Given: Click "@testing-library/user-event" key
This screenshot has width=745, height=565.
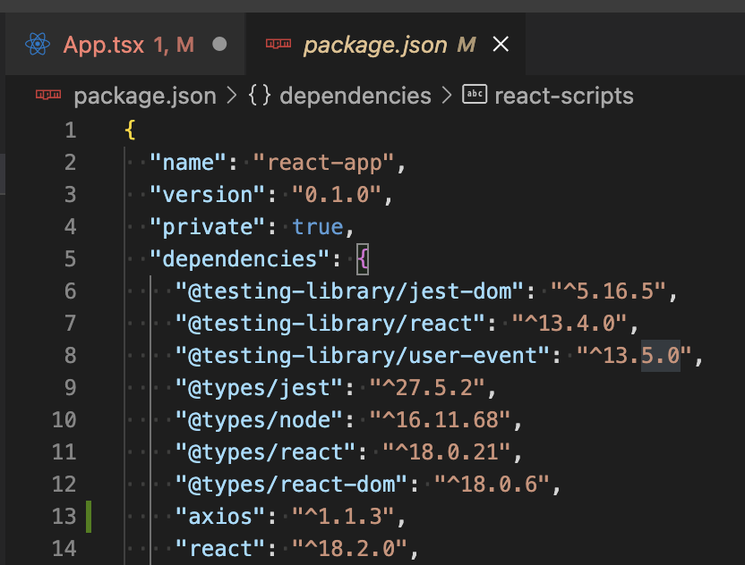Looking at the screenshot, I should [x=362, y=356].
